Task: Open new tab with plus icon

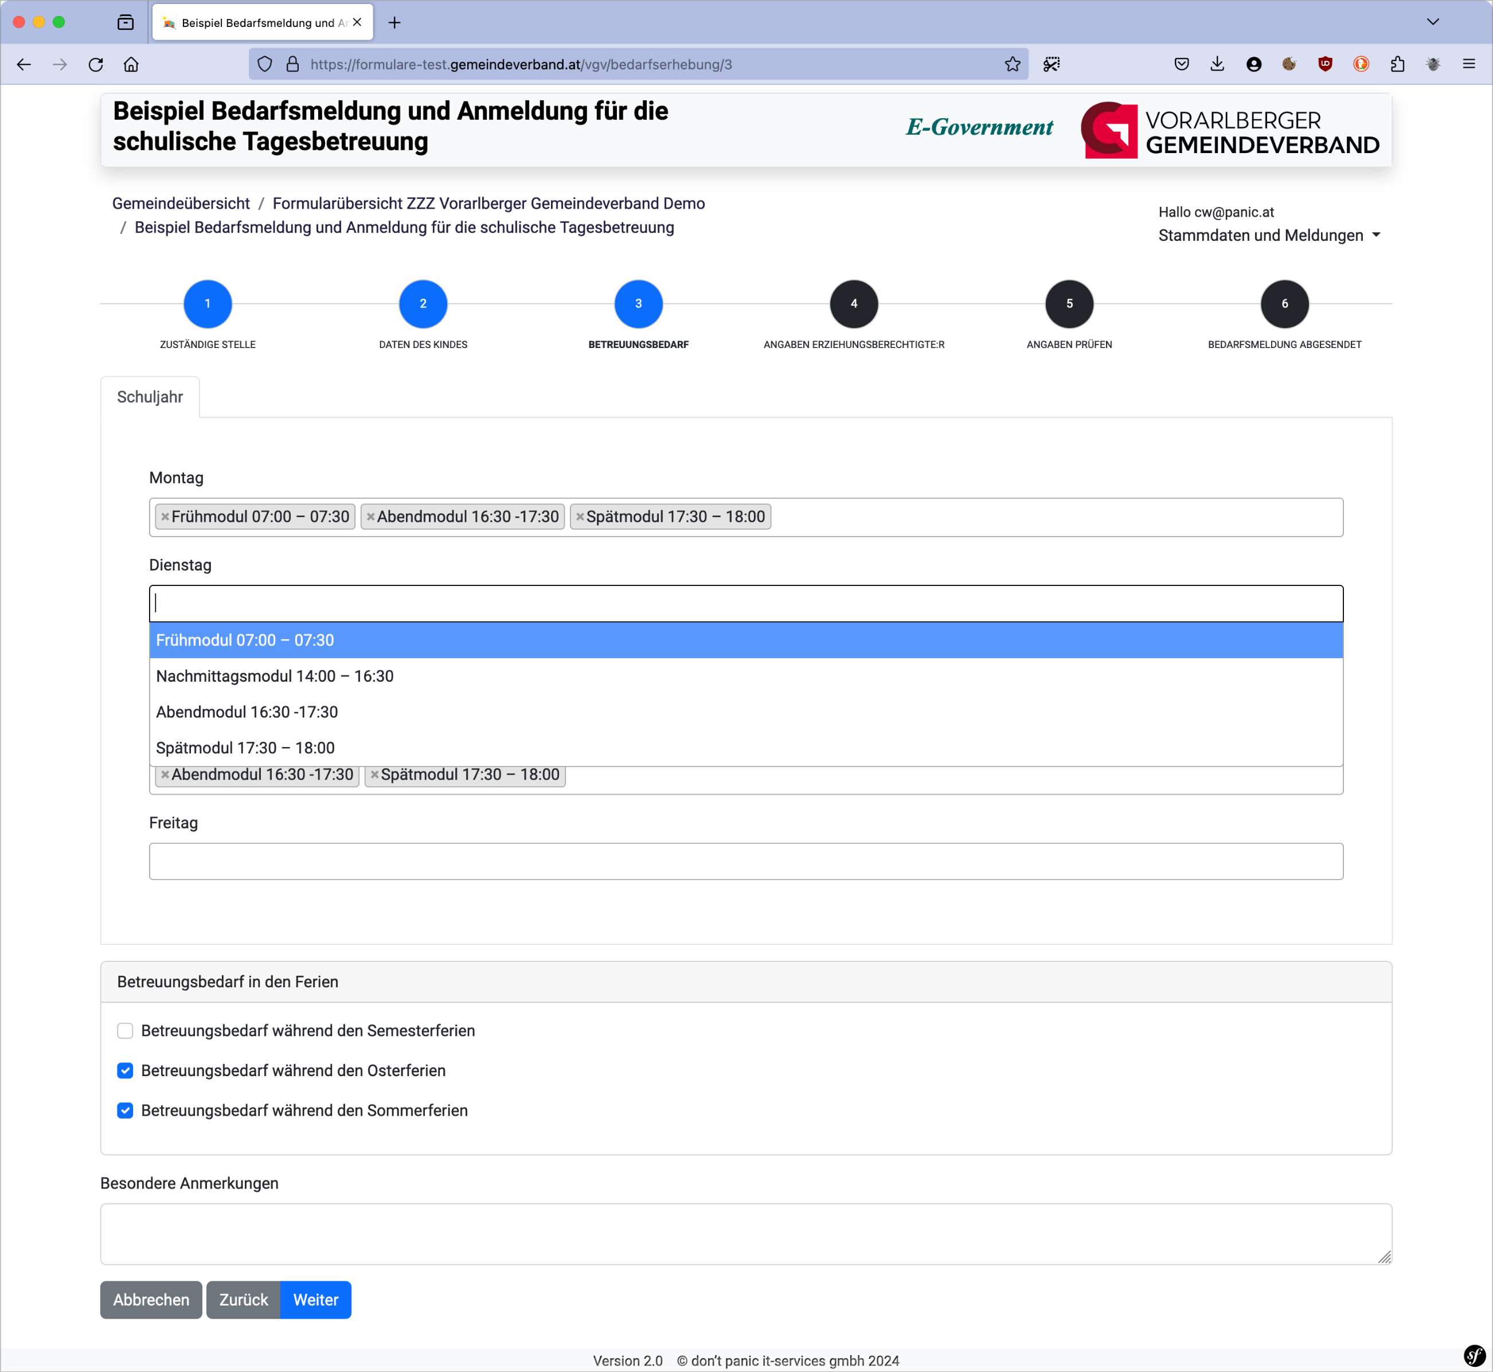Action: 394,23
